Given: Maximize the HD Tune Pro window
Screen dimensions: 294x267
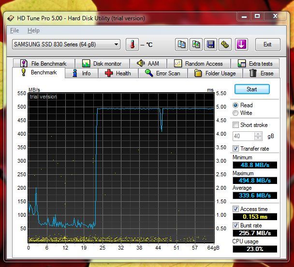Looking at the screenshot, I should [x=257, y=16].
